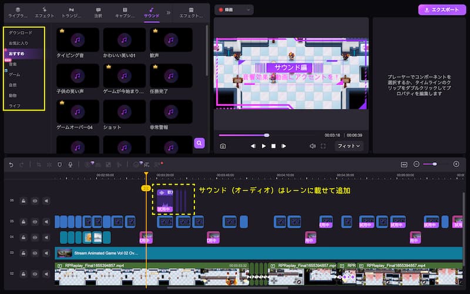This screenshot has height=294, width=470.
Task: Select the crop tool in timeline toolbar
Action: click(39, 165)
